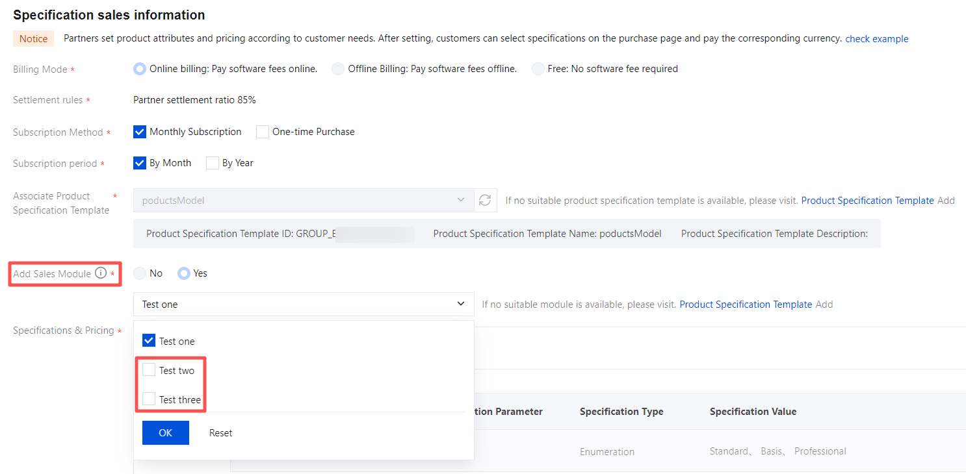The width and height of the screenshot is (966, 474).
Task: Collapse the Test one module dropdown
Action: pyautogui.click(x=460, y=304)
